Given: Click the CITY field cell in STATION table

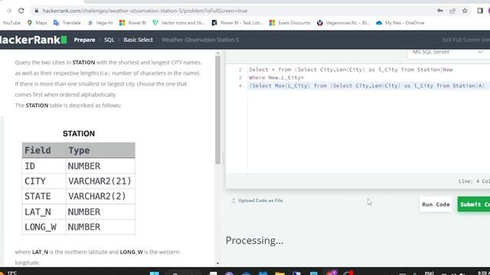Looking at the screenshot, I should click(44, 181).
